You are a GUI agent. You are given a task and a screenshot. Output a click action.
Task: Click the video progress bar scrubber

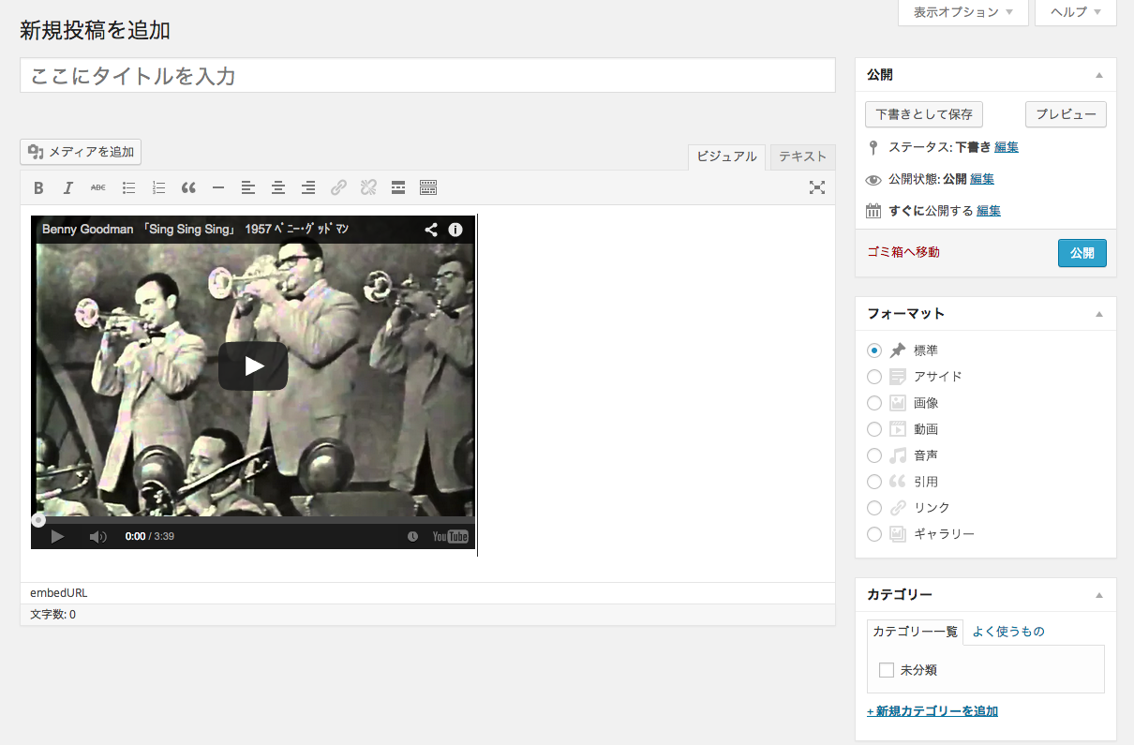tap(38, 520)
